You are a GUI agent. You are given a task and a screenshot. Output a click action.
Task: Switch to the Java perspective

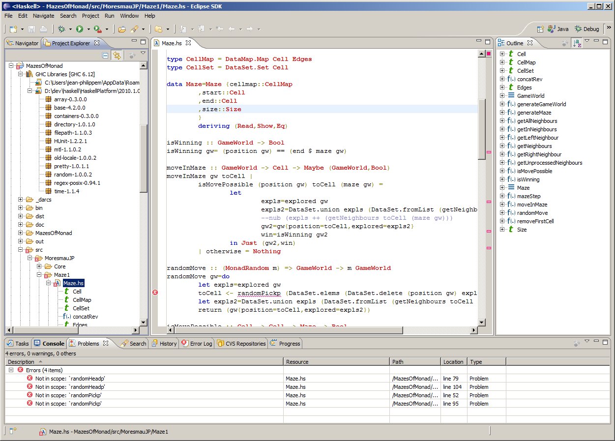click(558, 29)
